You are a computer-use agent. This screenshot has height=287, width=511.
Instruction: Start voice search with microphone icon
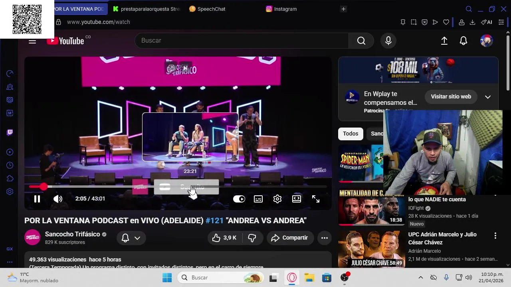[x=388, y=41]
